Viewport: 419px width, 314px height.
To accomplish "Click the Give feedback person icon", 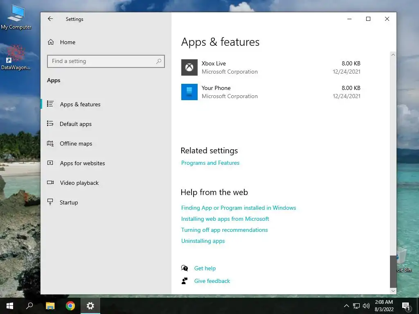I will click(185, 281).
